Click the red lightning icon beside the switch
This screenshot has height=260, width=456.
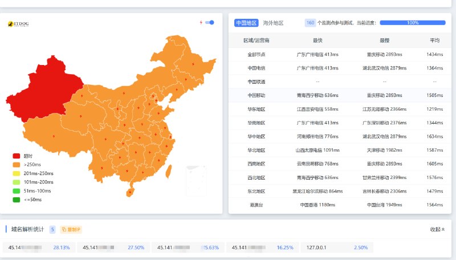tap(201, 22)
